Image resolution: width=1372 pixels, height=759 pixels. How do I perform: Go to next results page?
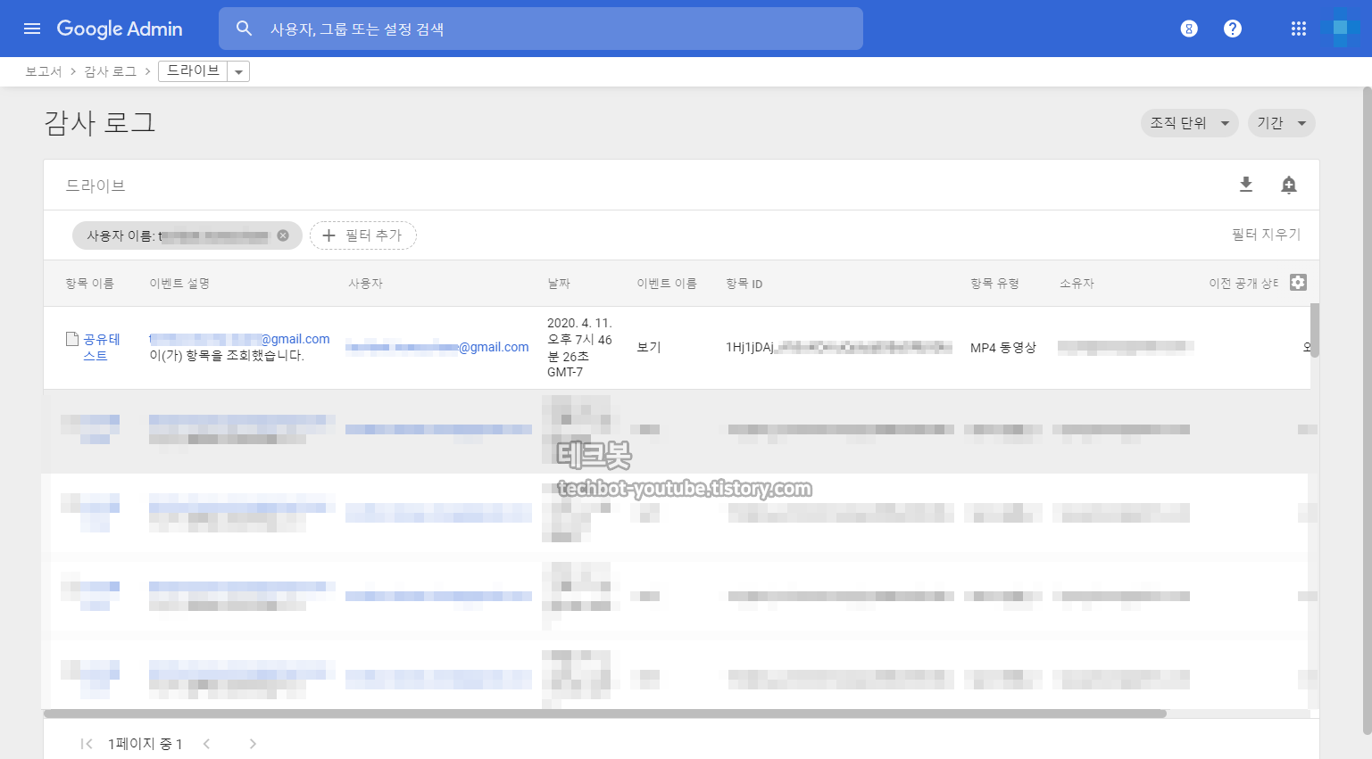click(x=253, y=744)
